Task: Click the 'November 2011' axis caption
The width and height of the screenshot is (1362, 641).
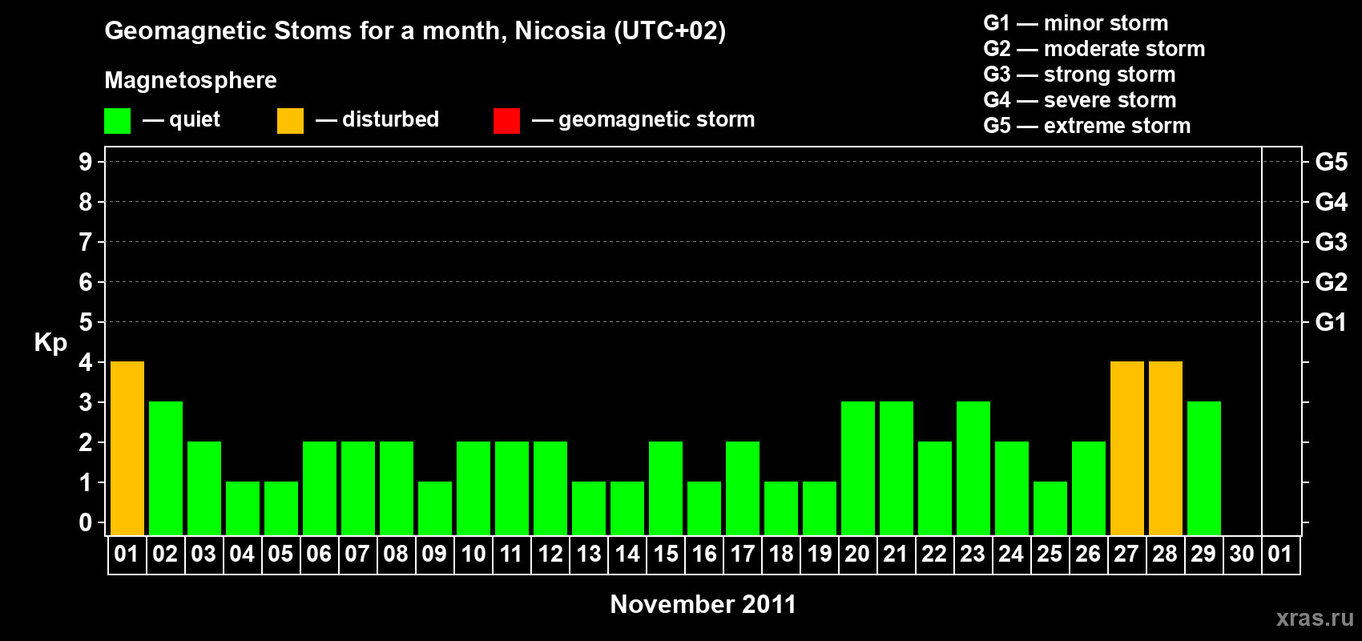Action: pos(703,604)
